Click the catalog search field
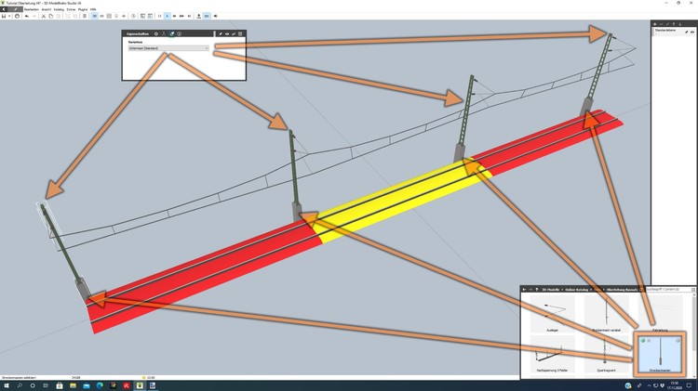 click(667, 289)
